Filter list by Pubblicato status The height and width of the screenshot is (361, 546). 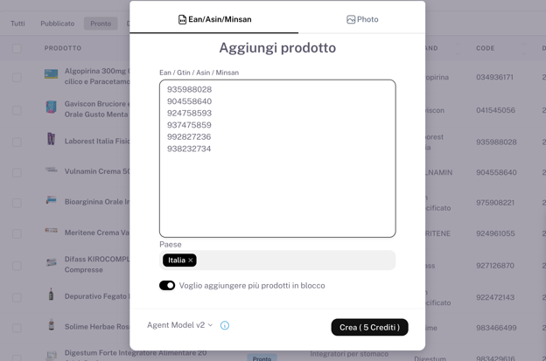click(x=58, y=24)
